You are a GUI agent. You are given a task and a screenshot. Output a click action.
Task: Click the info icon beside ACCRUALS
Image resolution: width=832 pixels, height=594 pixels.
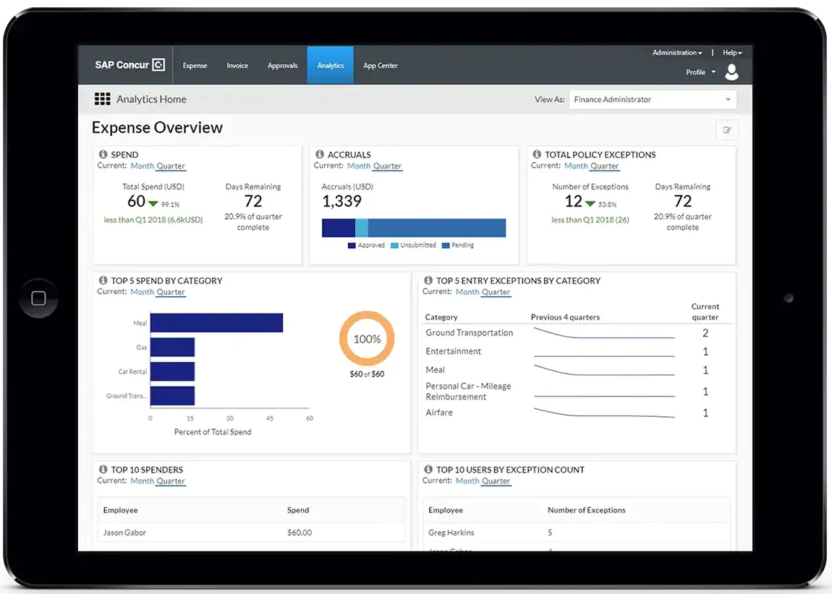pyautogui.click(x=320, y=155)
